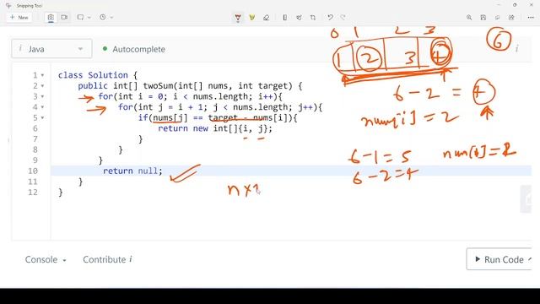540x304 pixels.
Task: Click the Snipping Tool app title icon
Action: point(8,6)
